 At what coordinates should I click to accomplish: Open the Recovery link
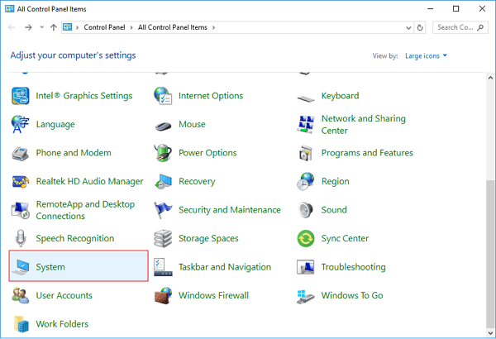(x=197, y=181)
